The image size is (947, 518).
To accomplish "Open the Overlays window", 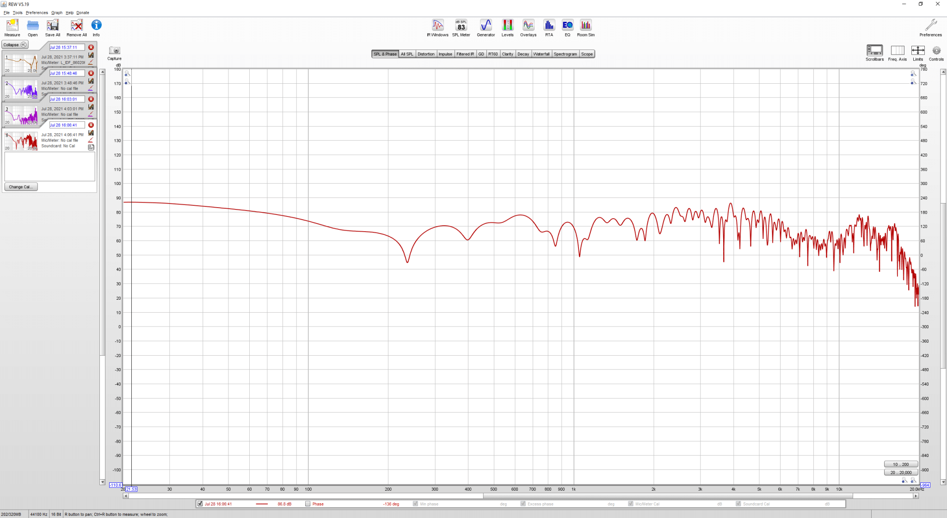I will coord(528,28).
